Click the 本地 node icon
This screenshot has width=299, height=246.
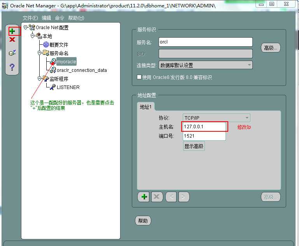pos(39,36)
